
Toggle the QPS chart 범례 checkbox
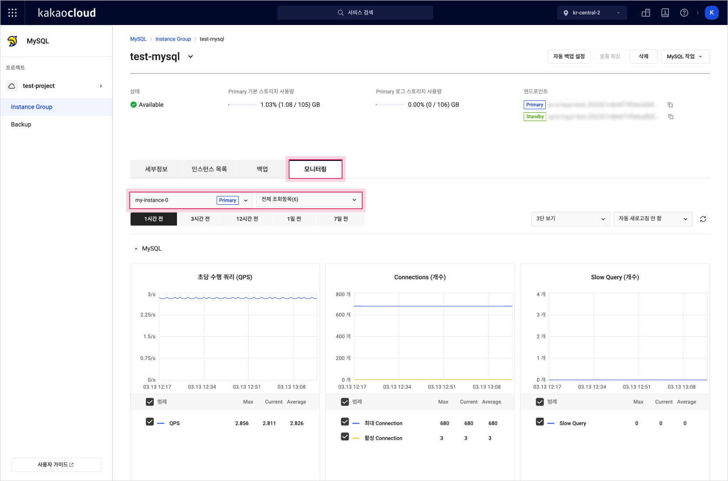150,402
